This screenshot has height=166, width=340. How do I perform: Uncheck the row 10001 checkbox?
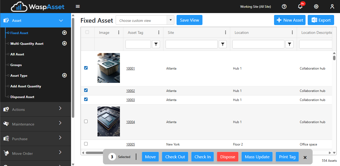point(86,68)
